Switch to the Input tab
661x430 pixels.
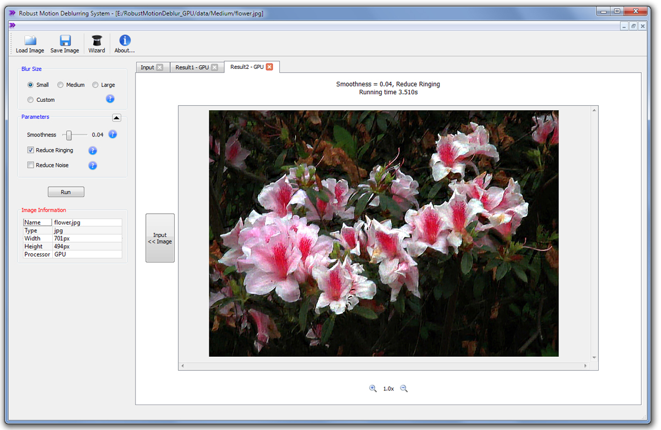pyautogui.click(x=147, y=67)
